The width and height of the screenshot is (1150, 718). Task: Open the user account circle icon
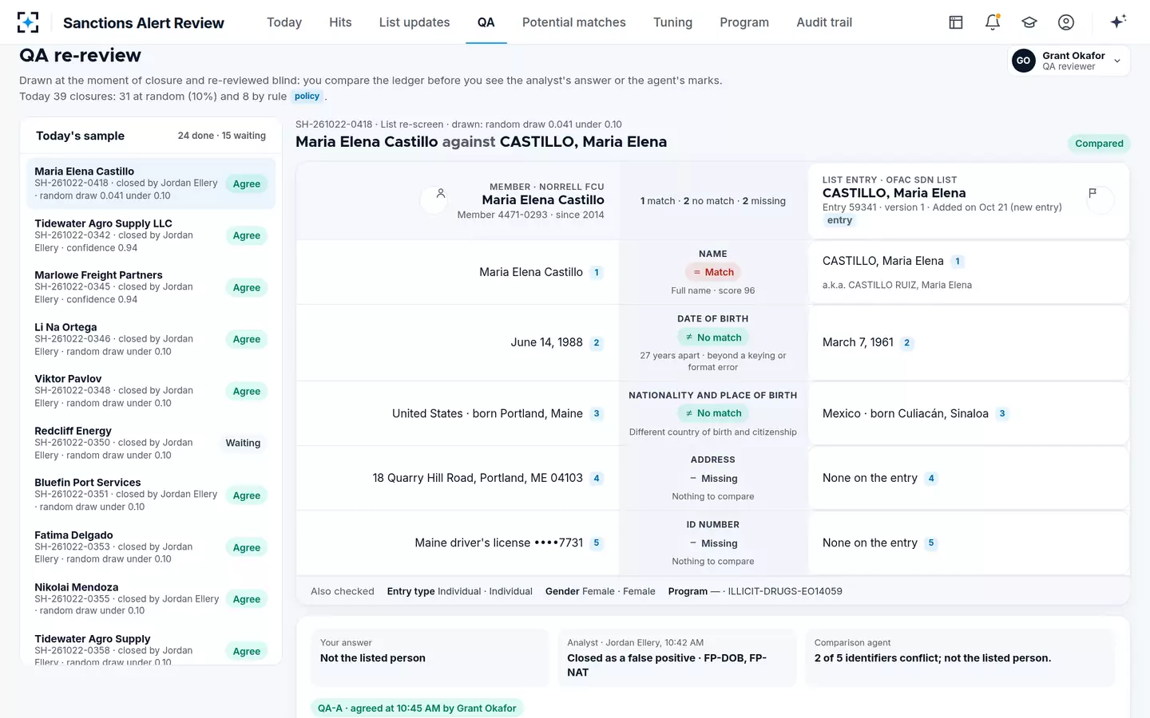point(1066,22)
